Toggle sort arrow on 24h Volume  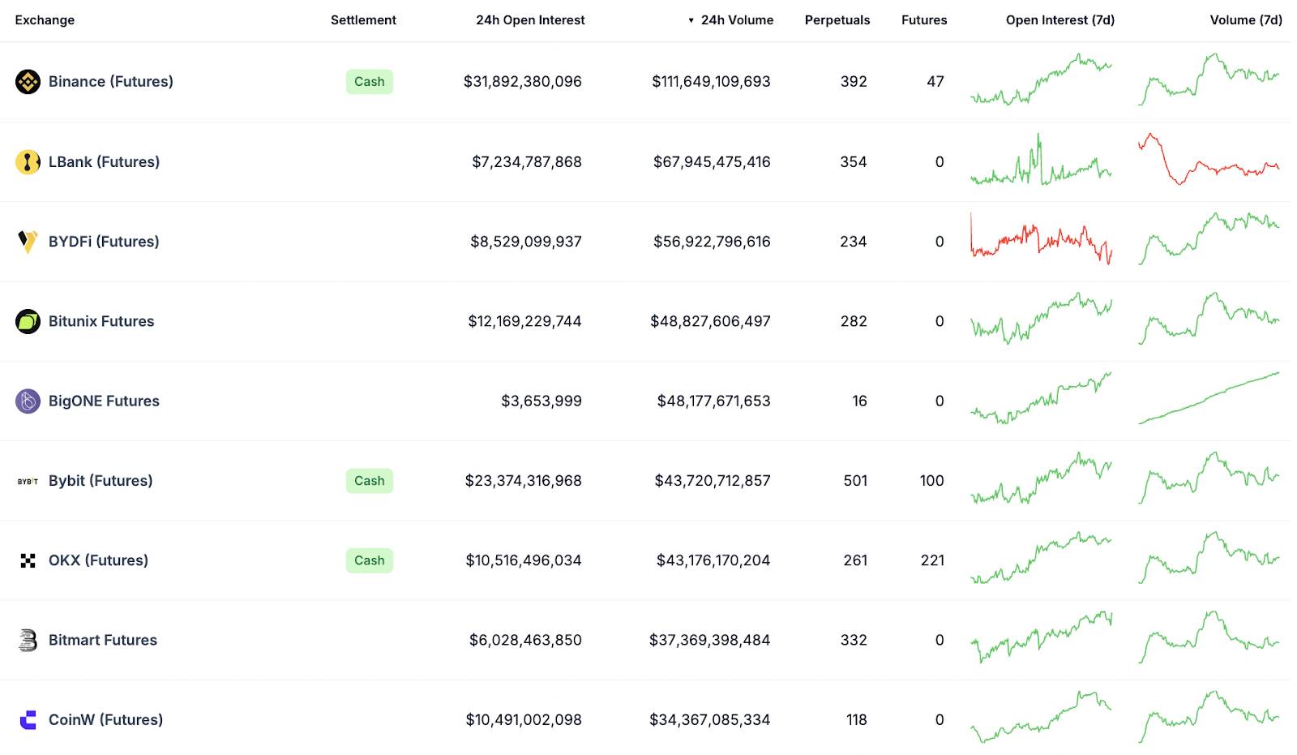tap(691, 20)
